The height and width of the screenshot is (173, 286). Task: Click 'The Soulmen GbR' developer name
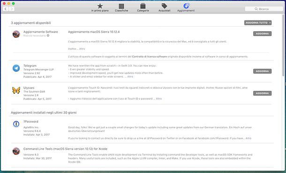34,91
